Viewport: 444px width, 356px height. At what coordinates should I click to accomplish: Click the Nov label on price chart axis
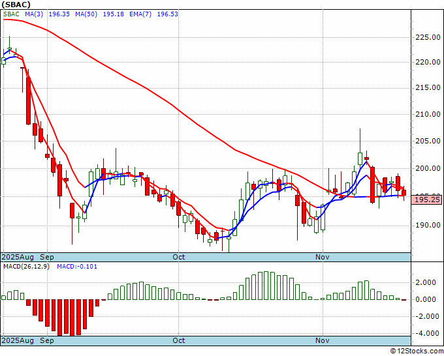tap(323, 257)
